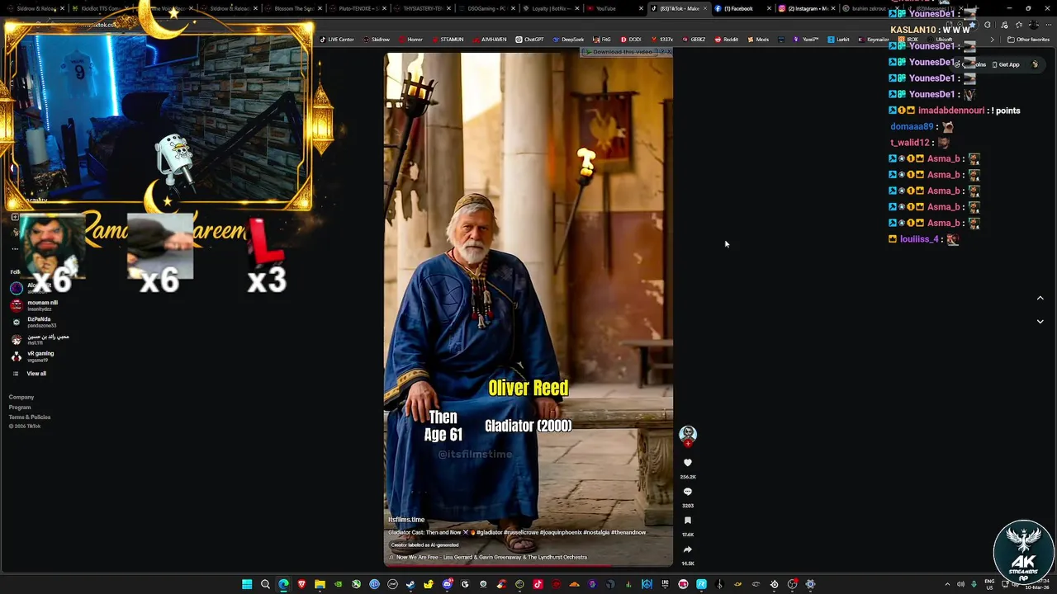The image size is (1057, 594).
Task: Bookmark the video with the favorites icon
Action: click(x=688, y=521)
